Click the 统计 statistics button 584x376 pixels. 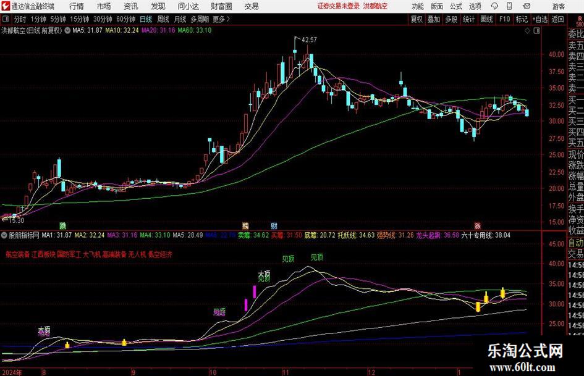(468, 19)
